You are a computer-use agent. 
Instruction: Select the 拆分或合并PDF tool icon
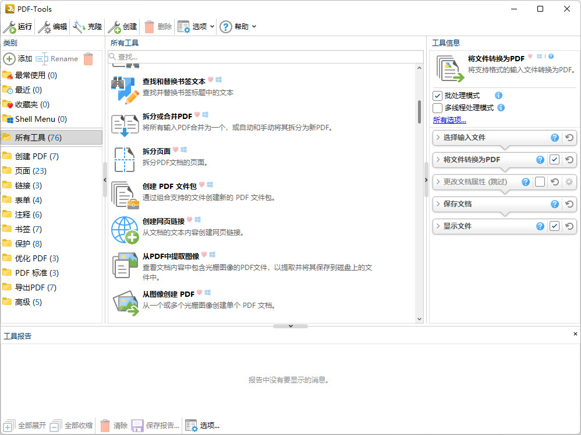point(125,125)
